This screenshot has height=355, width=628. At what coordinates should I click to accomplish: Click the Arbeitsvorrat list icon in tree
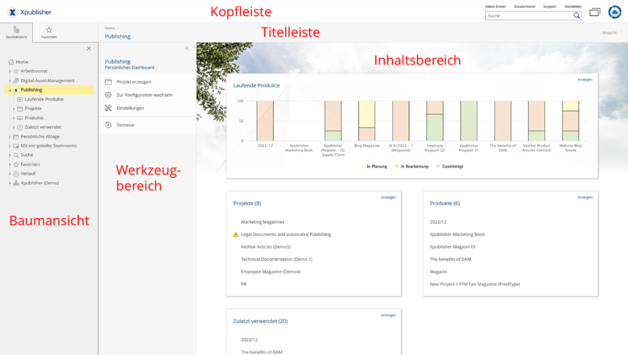(16, 71)
